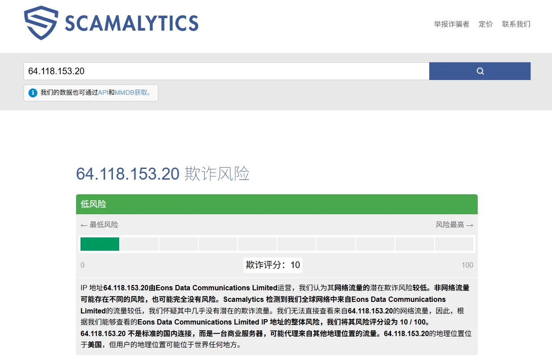Click the blue circular info icon
Viewport: 552px width, 361px height.
click(32, 93)
